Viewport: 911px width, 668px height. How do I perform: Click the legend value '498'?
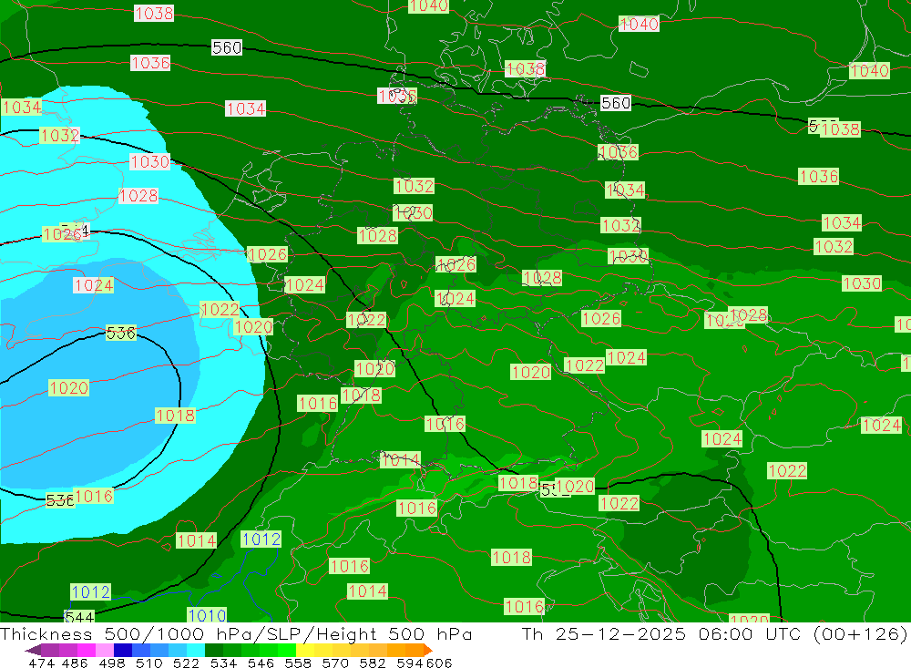click(110, 663)
